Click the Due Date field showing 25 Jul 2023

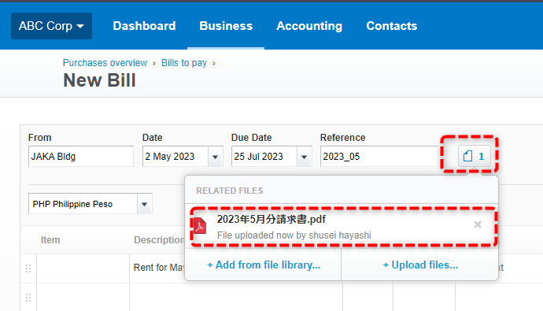click(x=264, y=156)
